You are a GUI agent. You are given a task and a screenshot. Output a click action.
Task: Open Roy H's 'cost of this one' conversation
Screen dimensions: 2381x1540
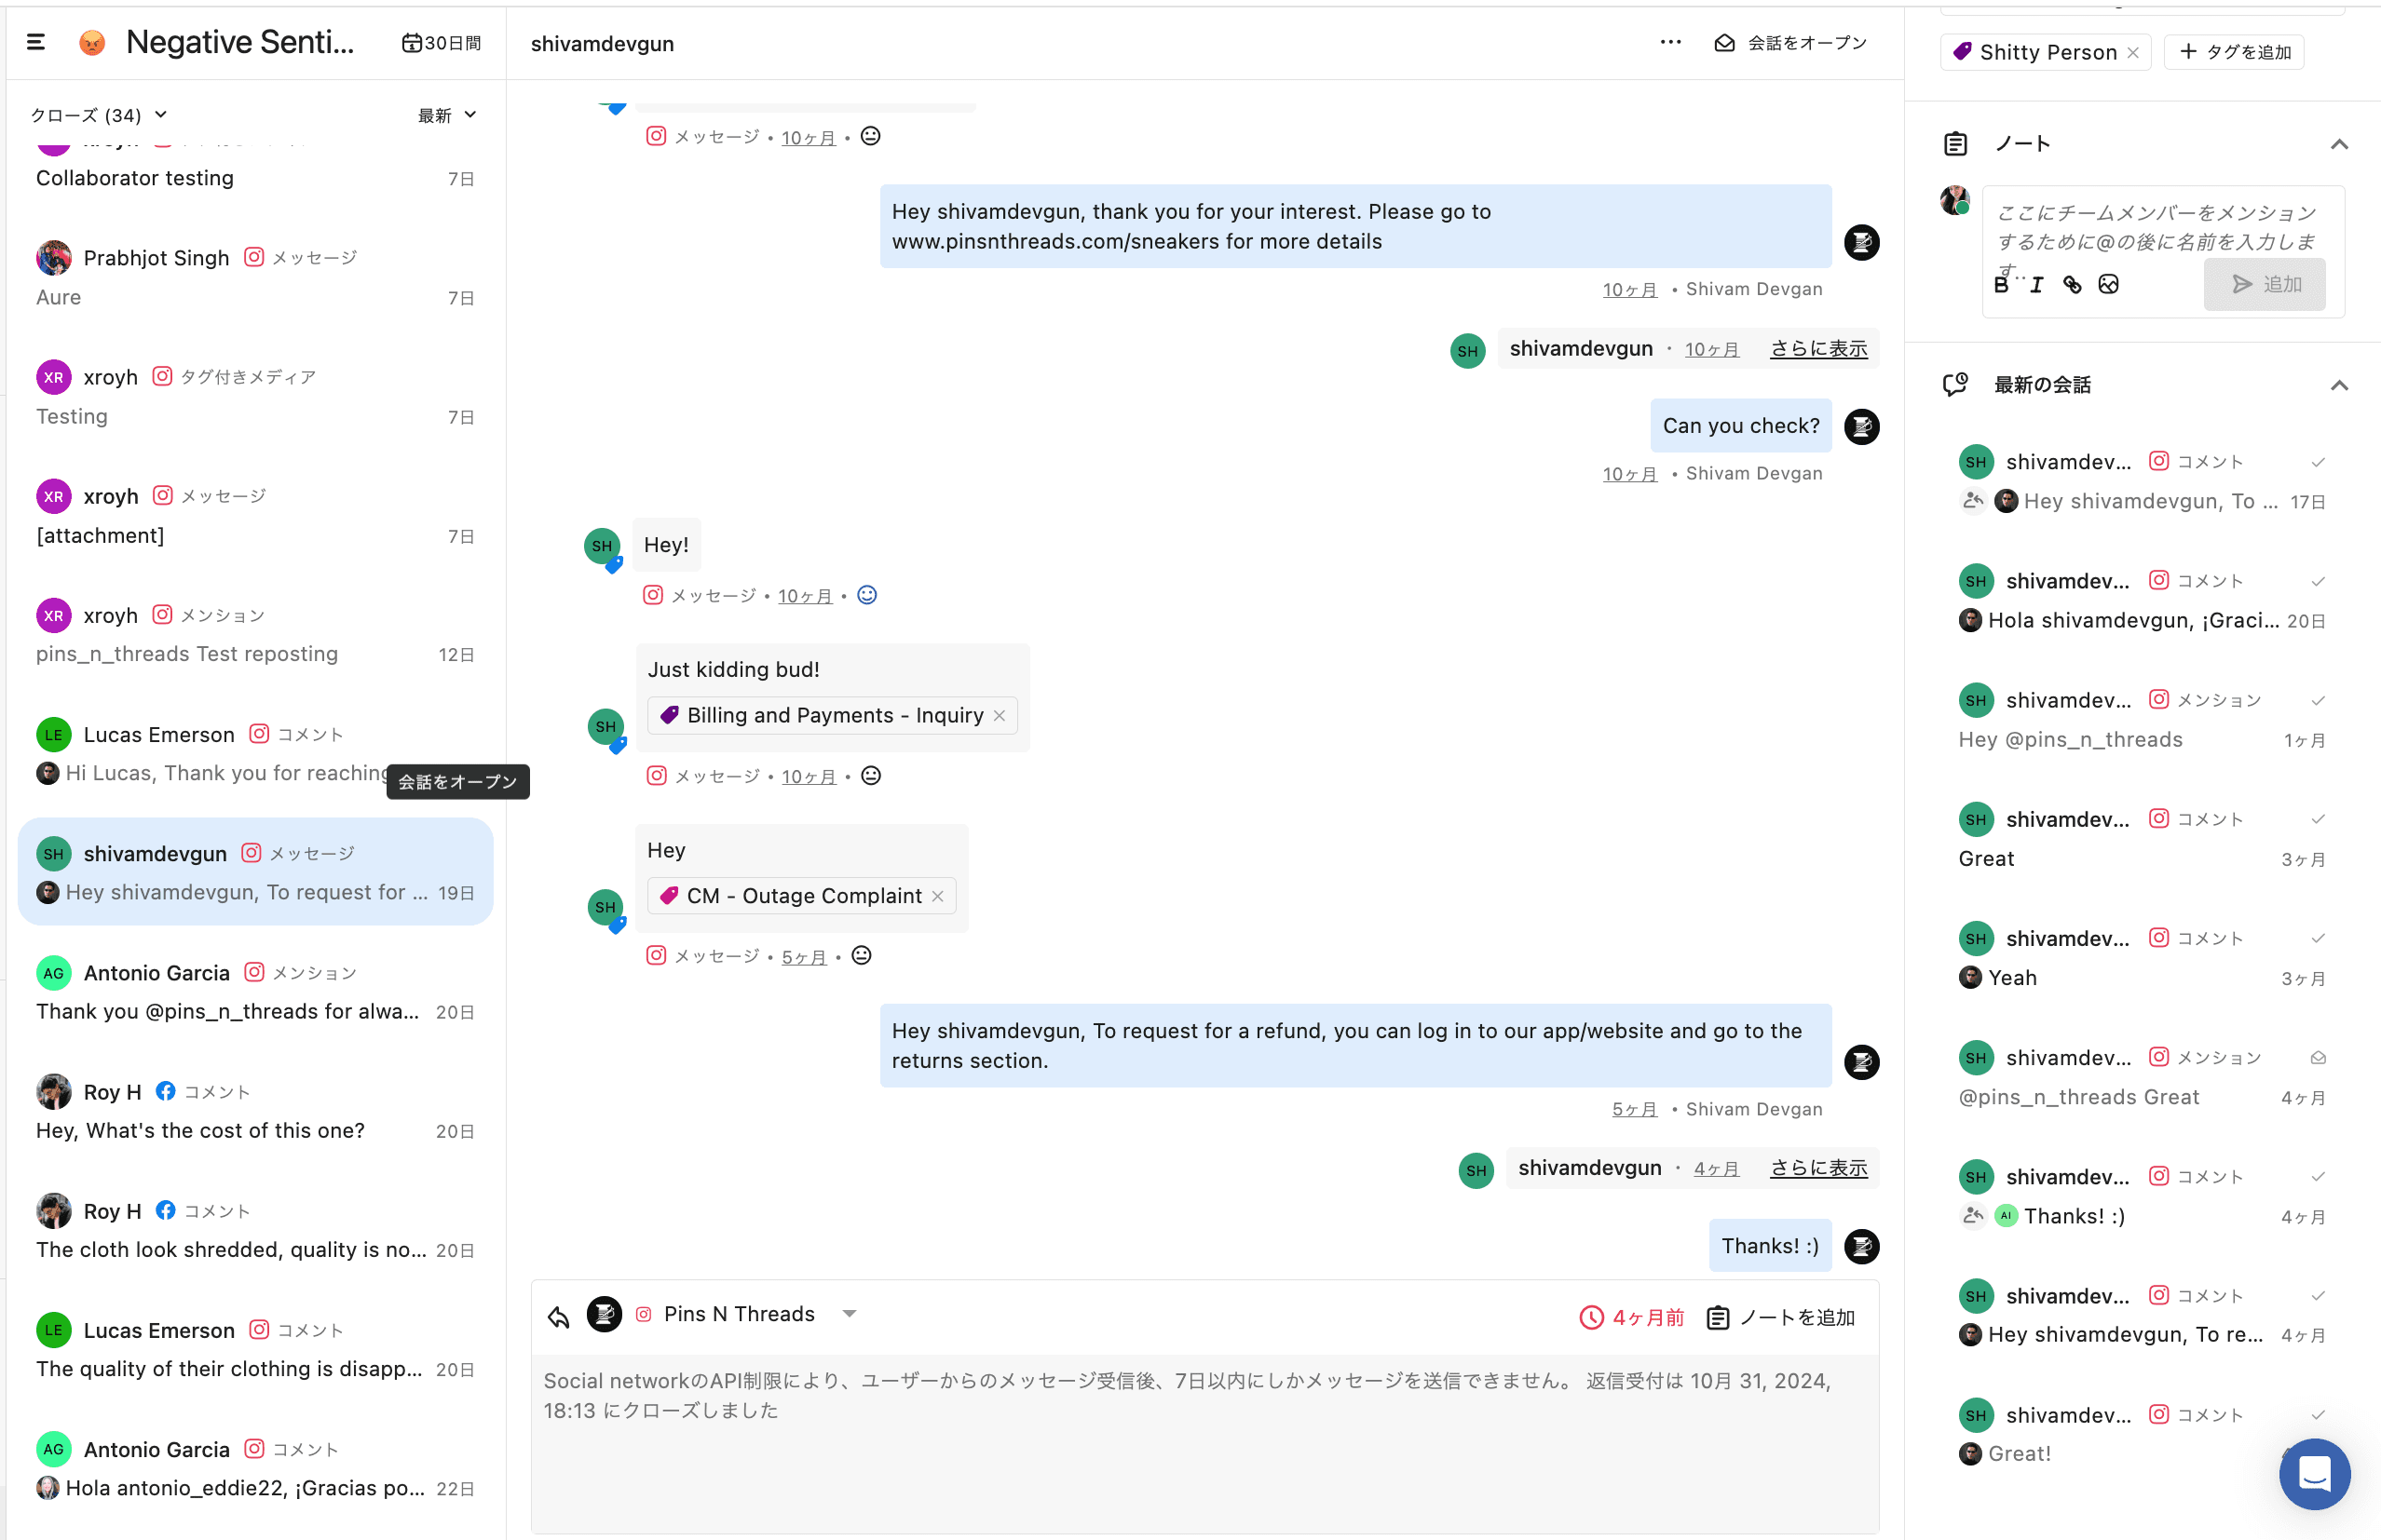pos(255,1110)
